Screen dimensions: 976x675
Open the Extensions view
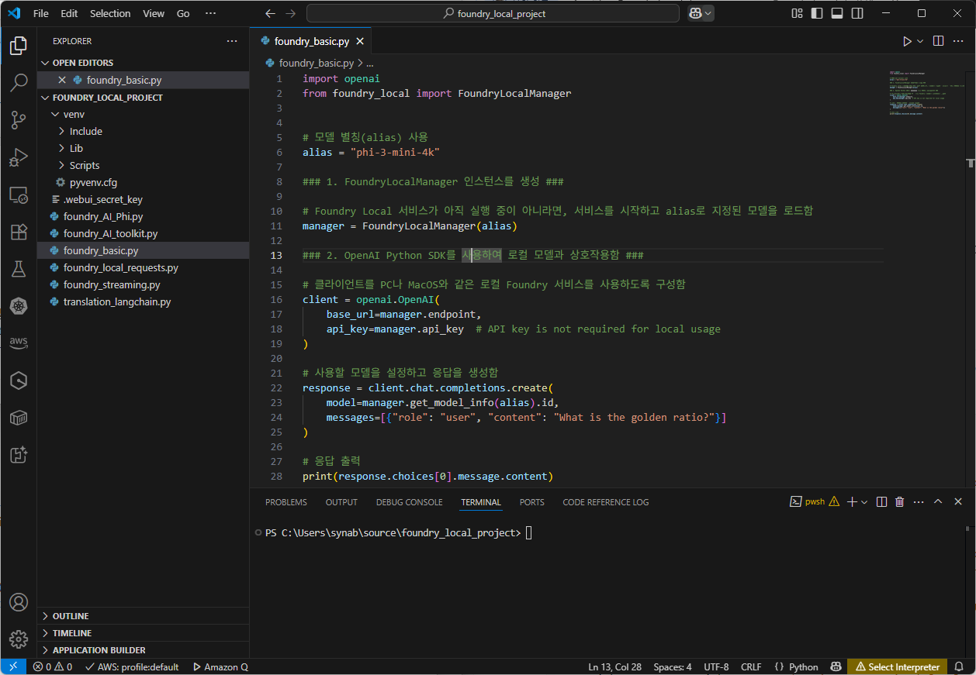pyautogui.click(x=18, y=232)
